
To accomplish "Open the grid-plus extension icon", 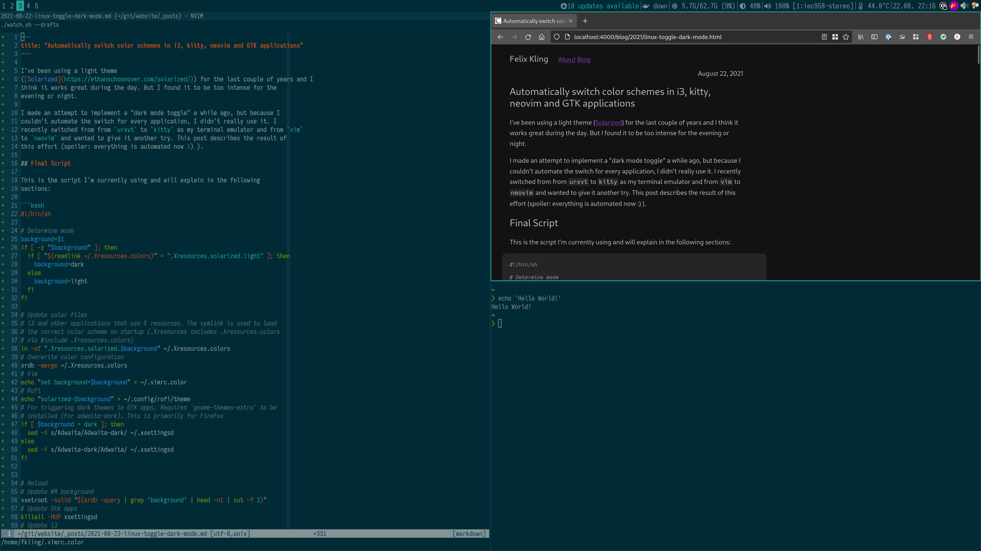I will (x=916, y=37).
